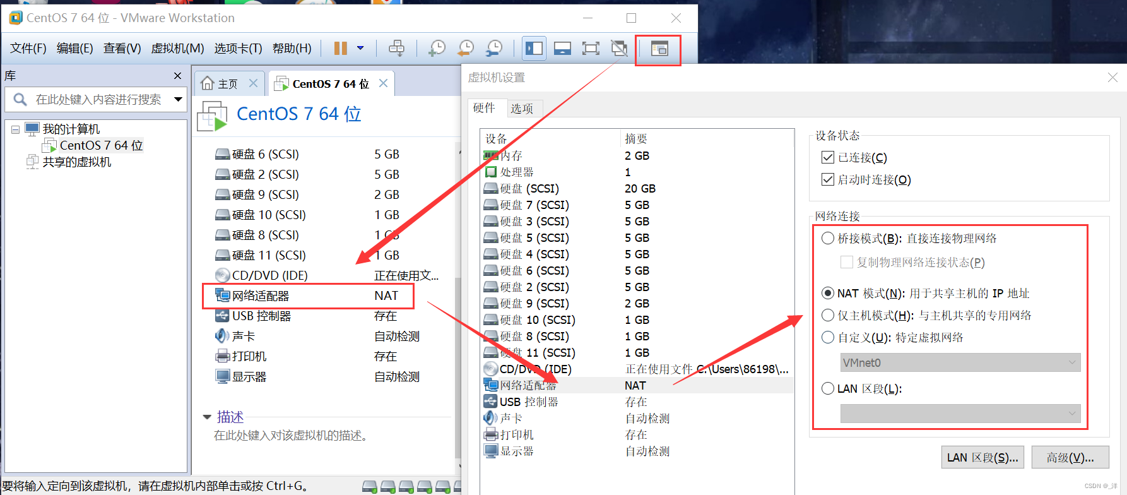Select 硬盘 10 (SCSI) in settings device list
Viewport: 1127px width, 495px height.
[637, 319]
